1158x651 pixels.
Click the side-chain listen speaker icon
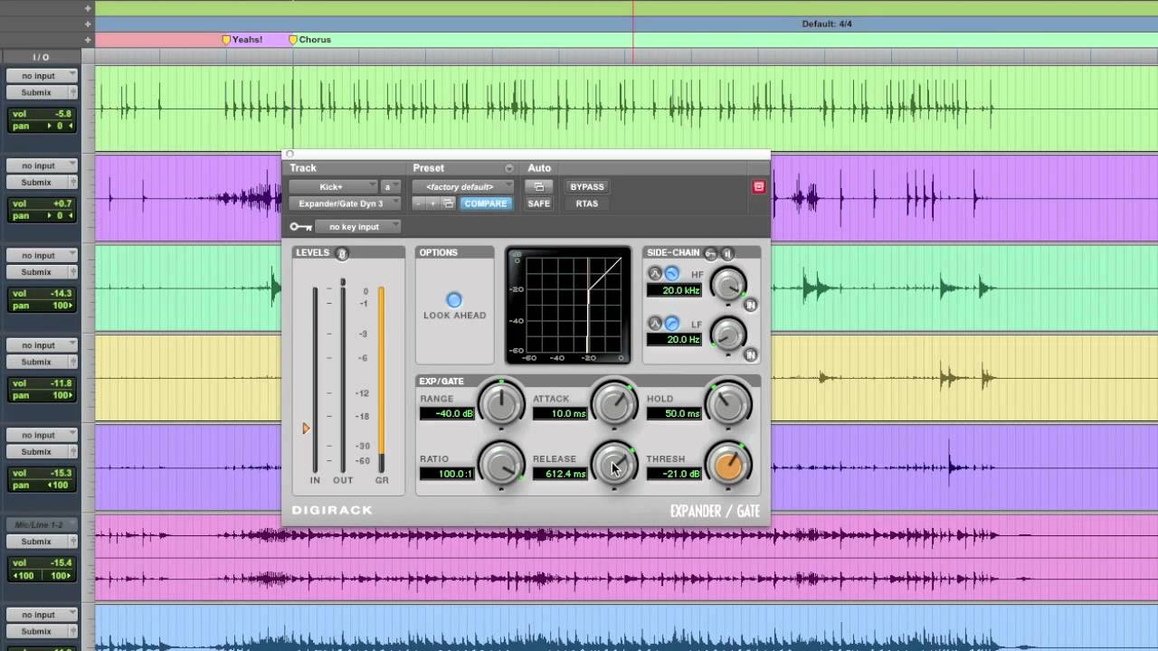click(726, 253)
